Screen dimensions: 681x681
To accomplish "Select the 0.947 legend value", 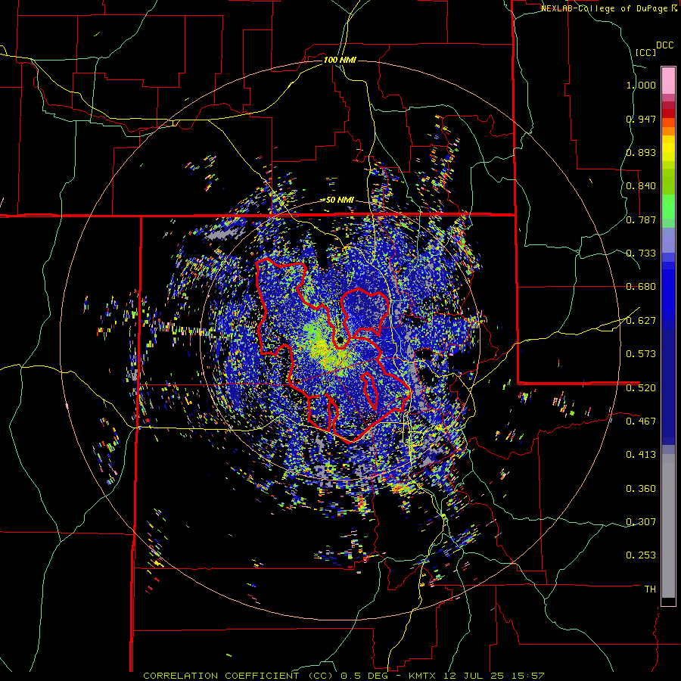I will (641, 119).
